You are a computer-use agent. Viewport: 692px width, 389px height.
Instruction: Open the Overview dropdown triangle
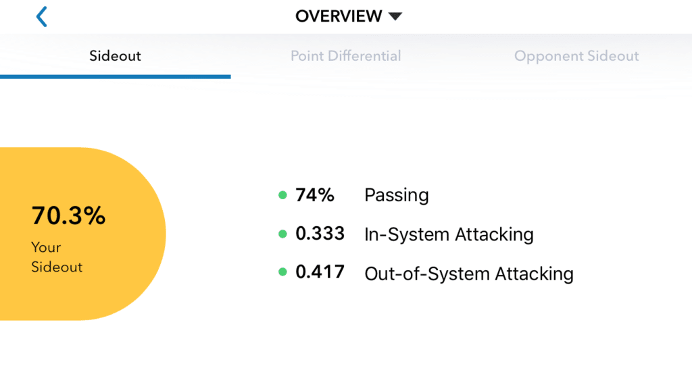tap(395, 17)
